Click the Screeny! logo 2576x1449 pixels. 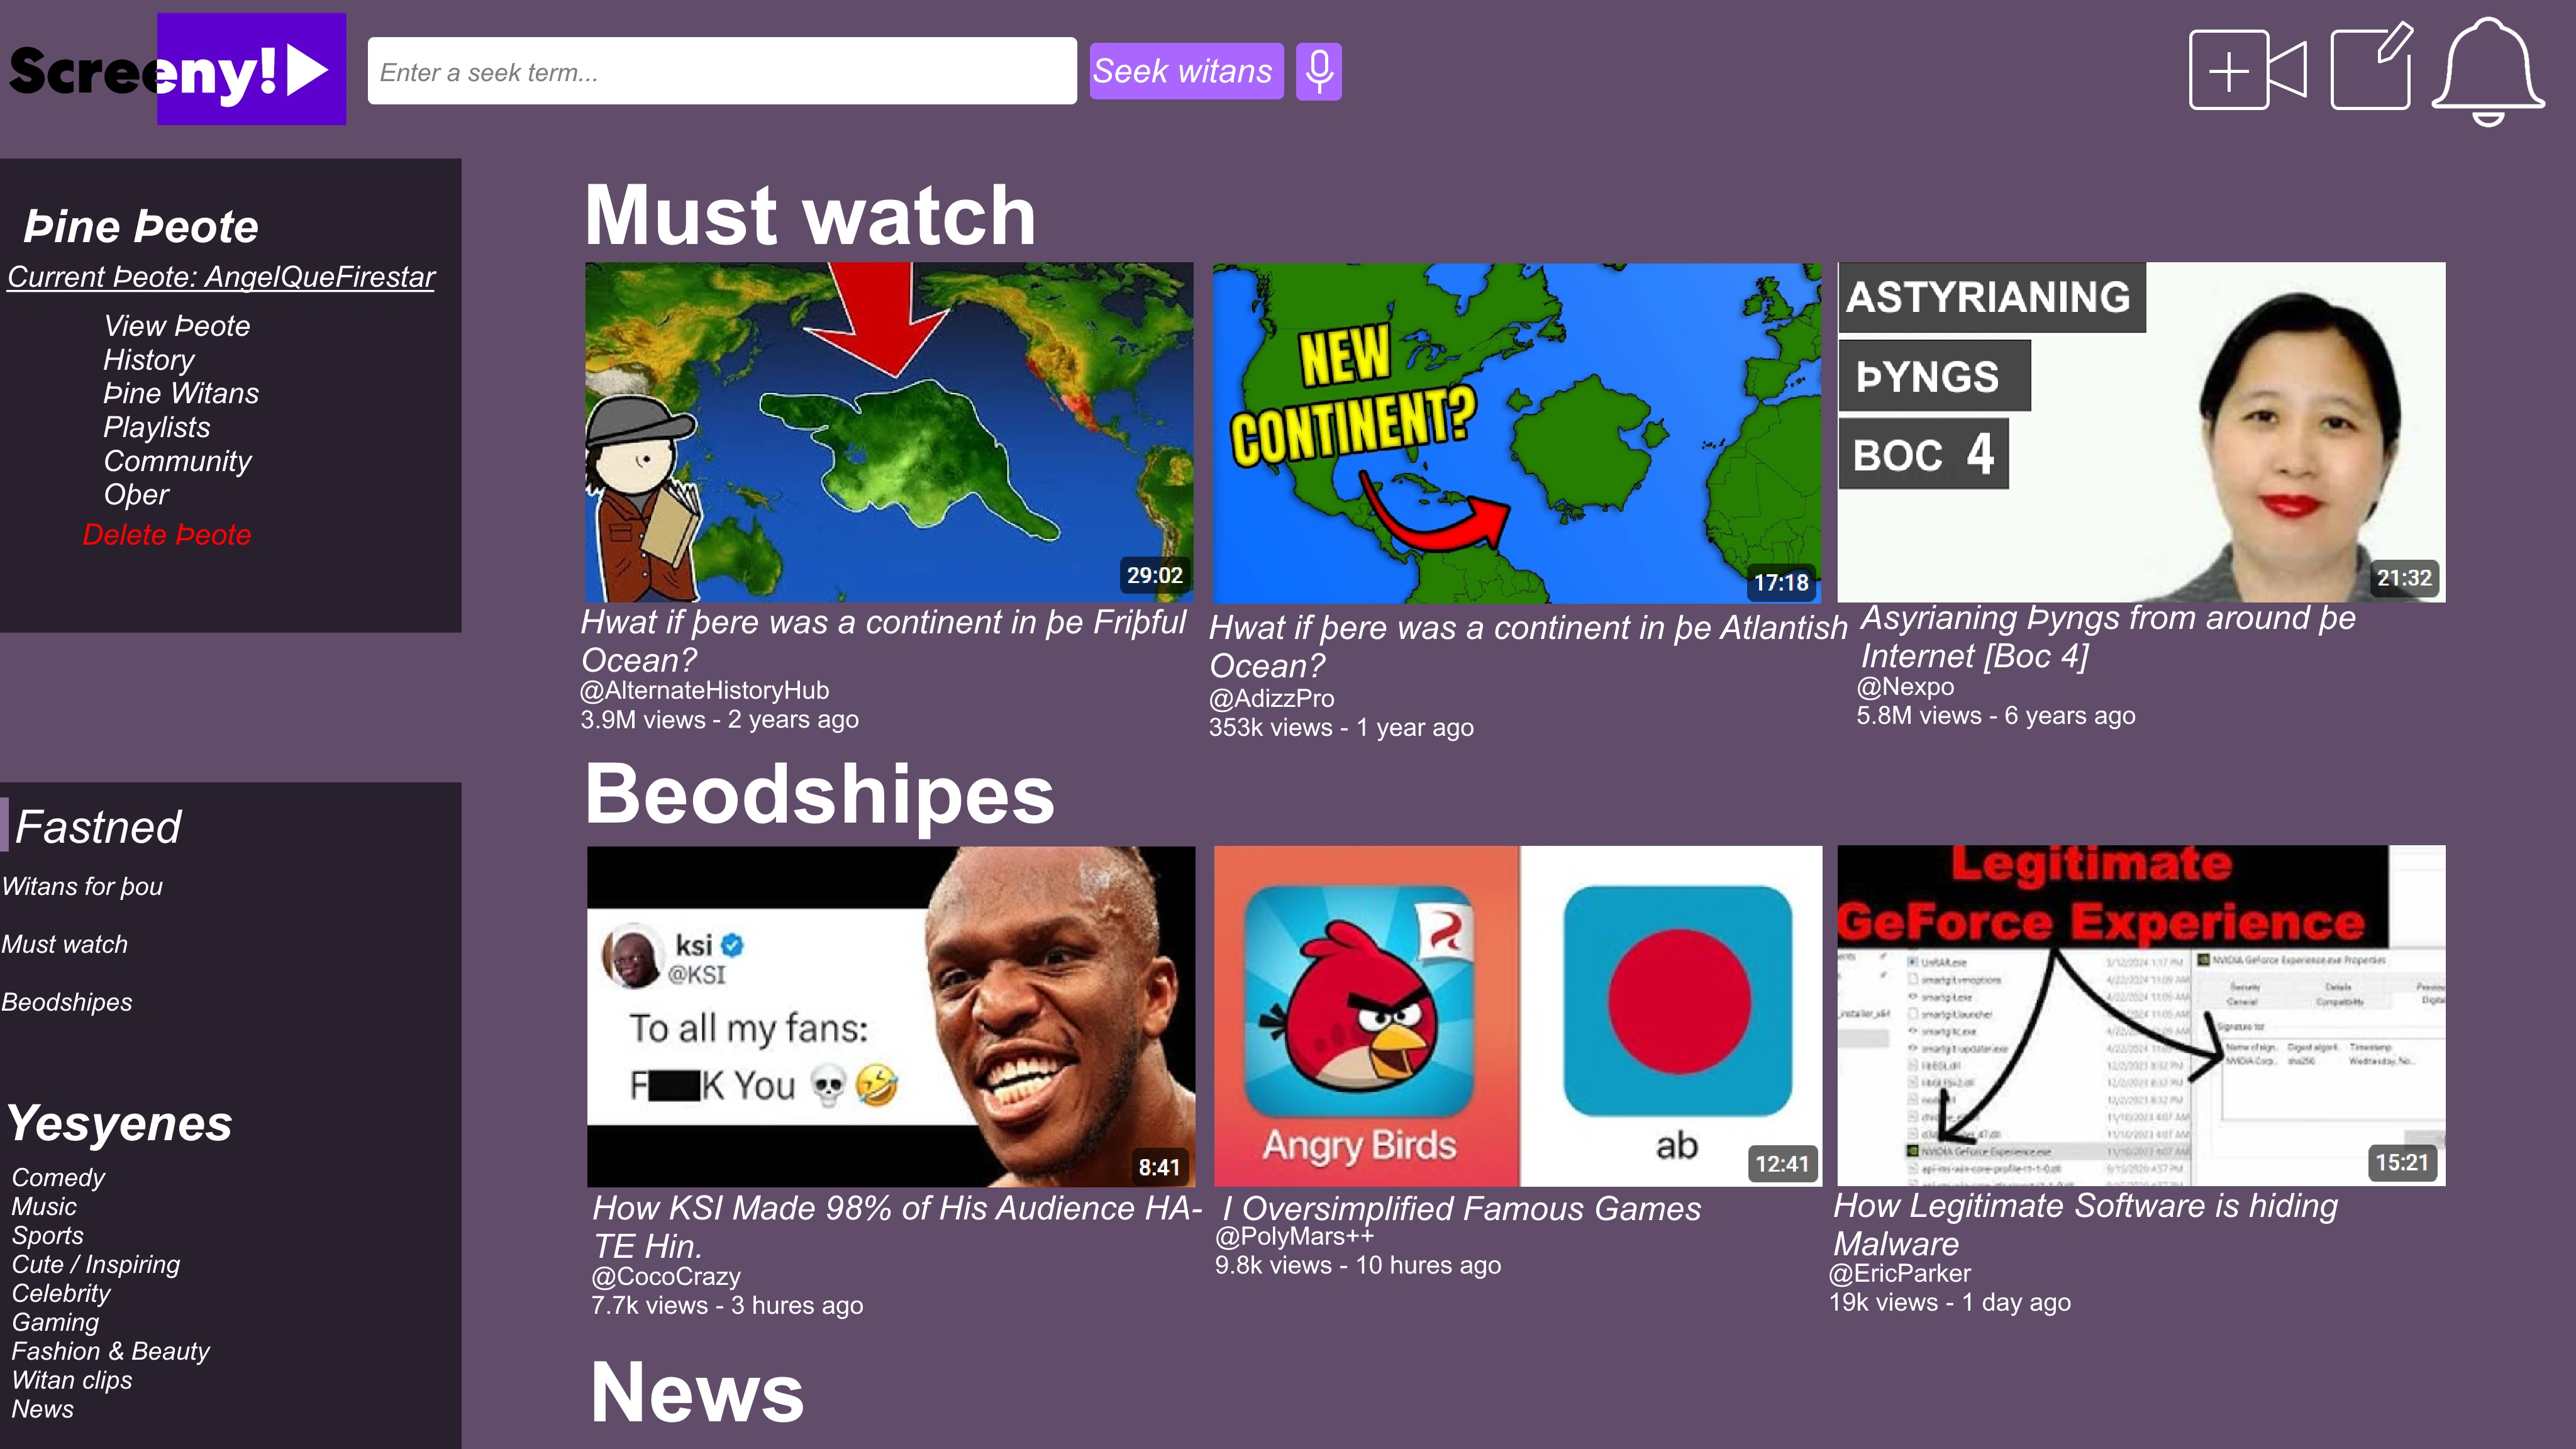pos(177,69)
